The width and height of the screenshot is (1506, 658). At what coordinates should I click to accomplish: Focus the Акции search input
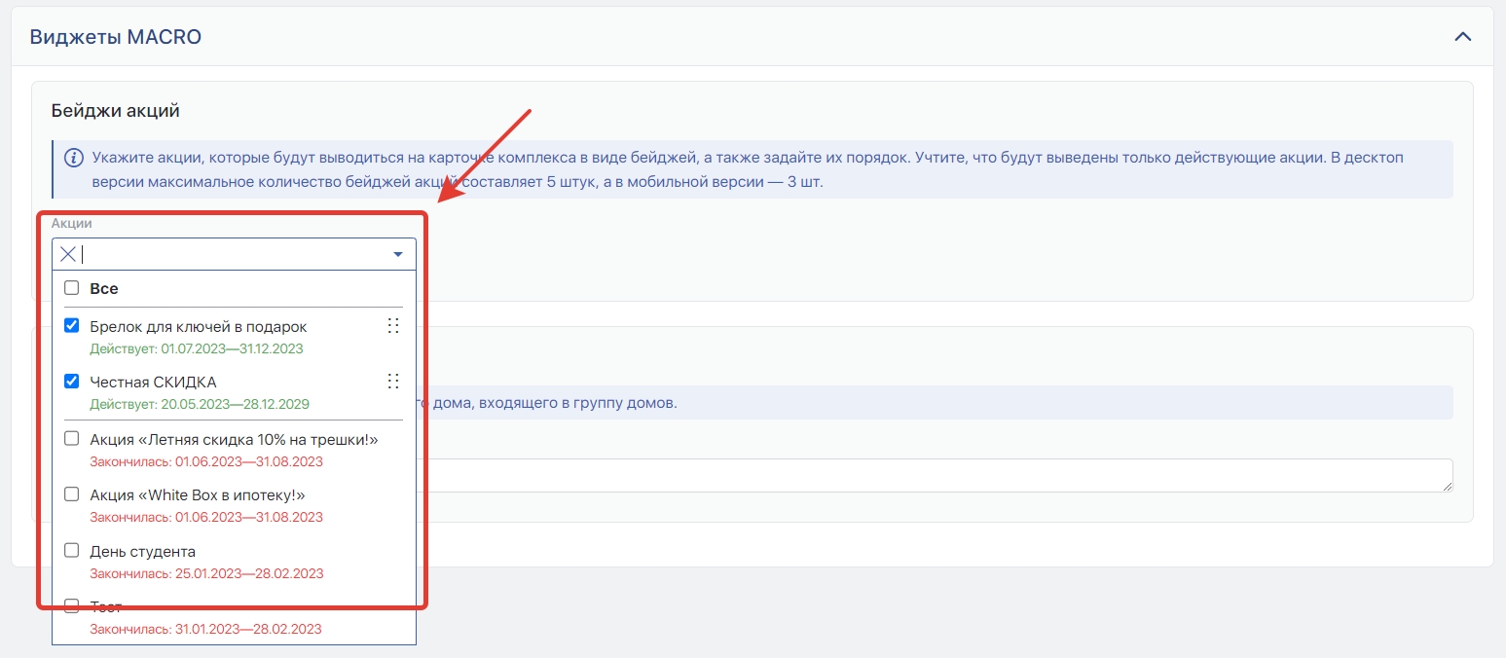coord(234,254)
